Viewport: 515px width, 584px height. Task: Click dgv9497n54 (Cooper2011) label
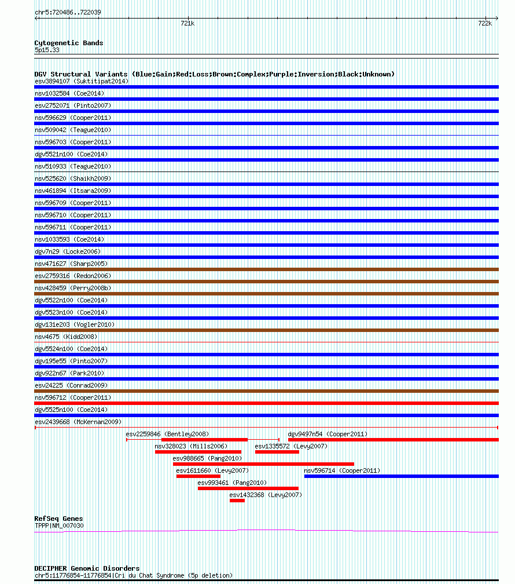pos(328,435)
